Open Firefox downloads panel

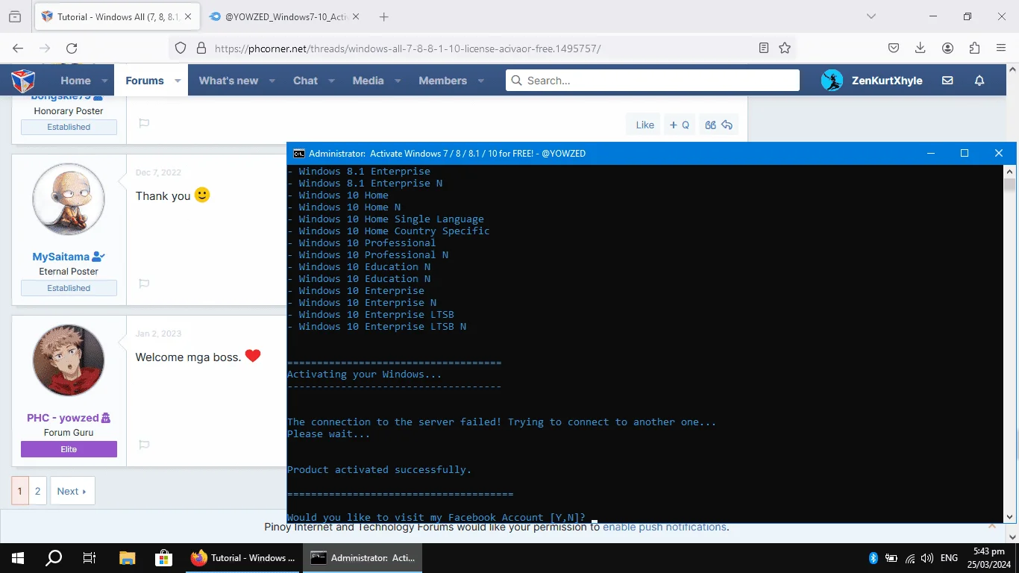tap(921, 48)
